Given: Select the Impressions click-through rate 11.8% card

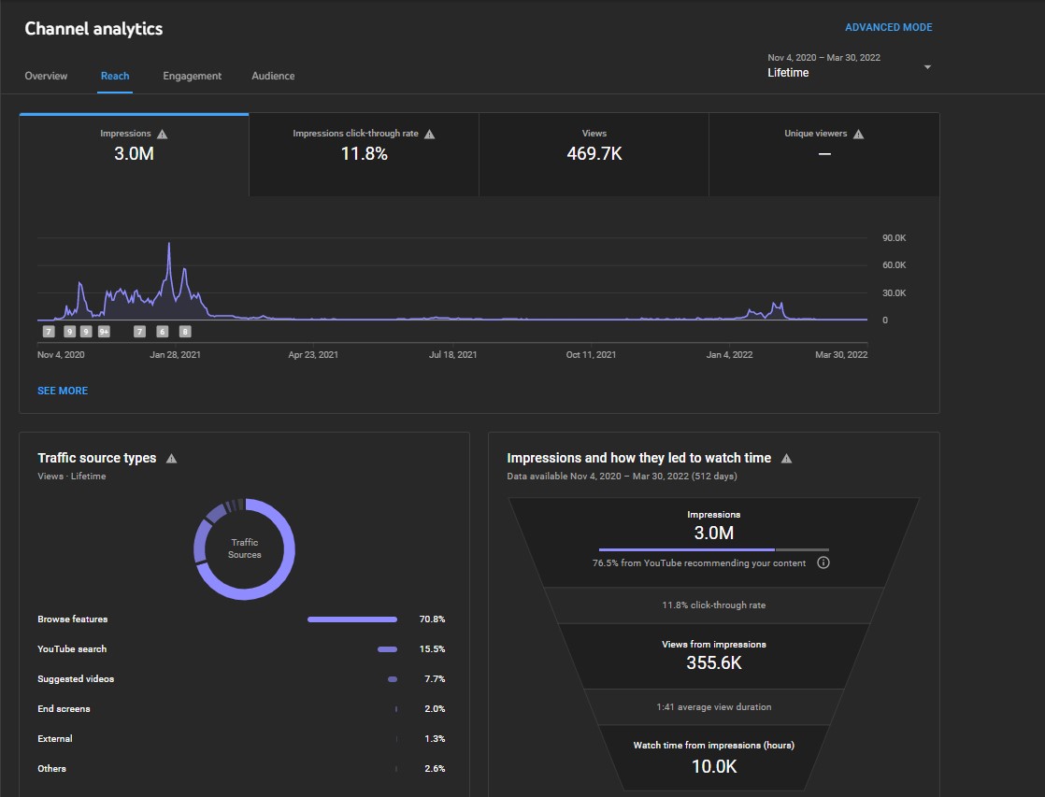Looking at the screenshot, I should click(364, 154).
